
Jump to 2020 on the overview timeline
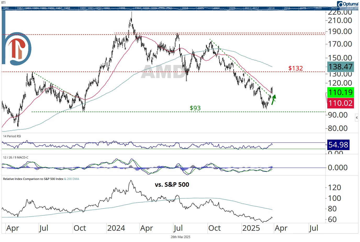pos(318,8)
